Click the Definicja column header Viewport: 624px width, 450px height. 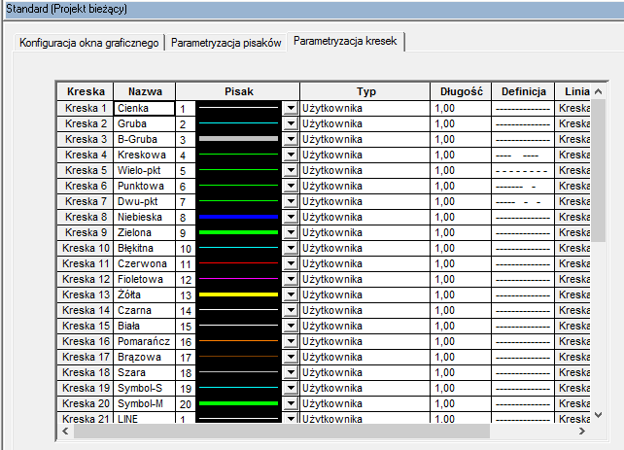[x=523, y=91]
